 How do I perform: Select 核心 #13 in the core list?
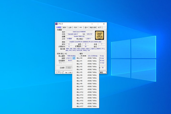[x=86, y=95]
